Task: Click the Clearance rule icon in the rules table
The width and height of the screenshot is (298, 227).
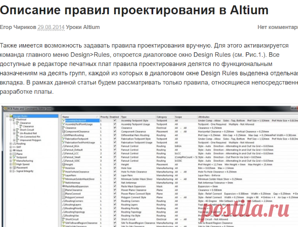Action: click(x=64, y=128)
